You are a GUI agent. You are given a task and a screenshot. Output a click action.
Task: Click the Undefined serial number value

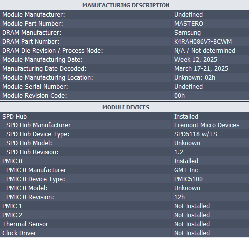point(188,87)
